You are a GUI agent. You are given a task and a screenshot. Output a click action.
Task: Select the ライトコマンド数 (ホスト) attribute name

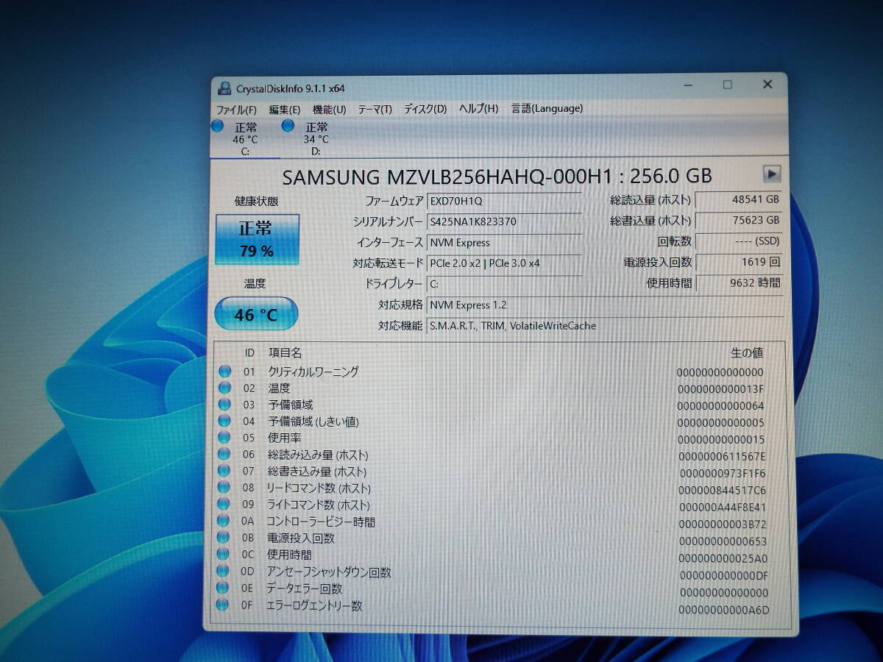click(318, 505)
